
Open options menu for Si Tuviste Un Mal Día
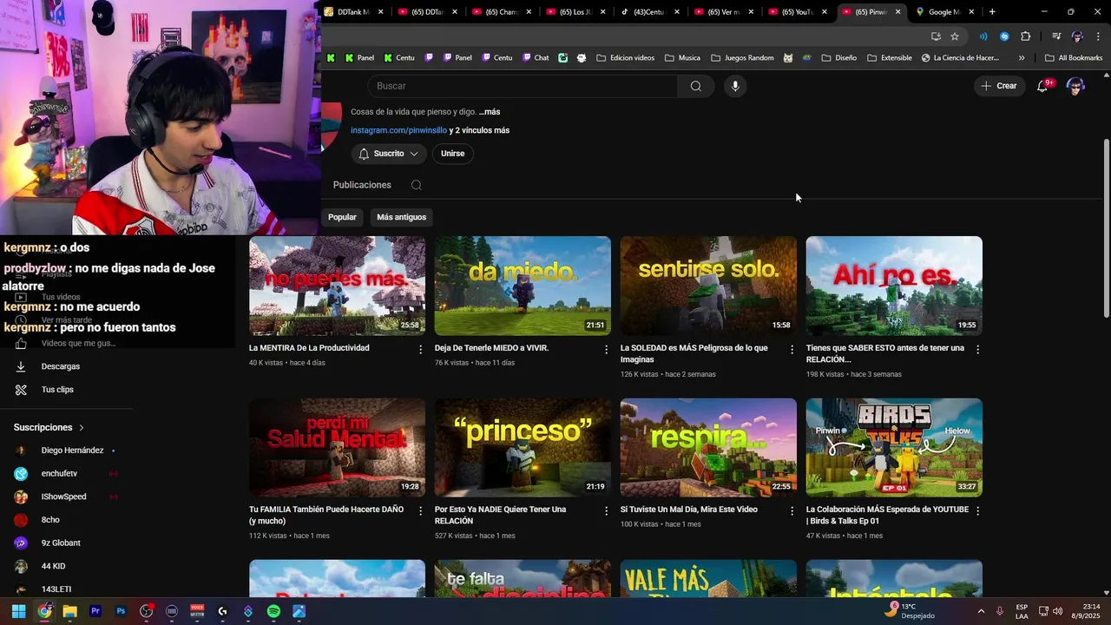point(792,511)
